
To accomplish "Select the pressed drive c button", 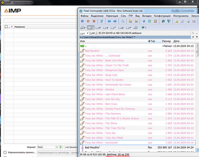I will (91, 27).
